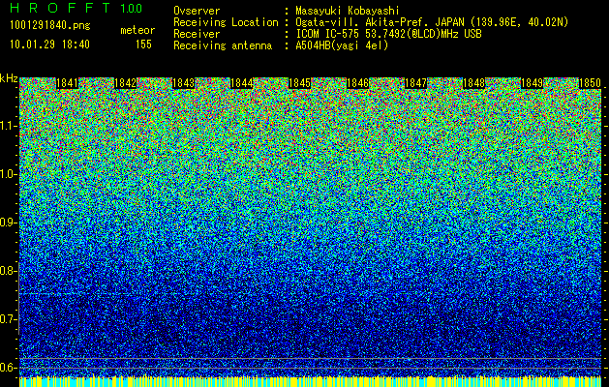Click the Receiving antenna label
This screenshot has width=609, height=387.
[223, 45]
